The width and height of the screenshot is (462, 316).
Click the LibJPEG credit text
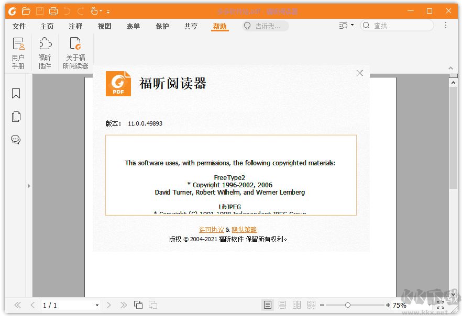point(230,207)
